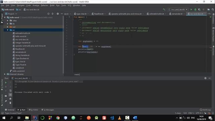This screenshot has height=121, width=215.
Task: Run incr_and_decrKt with the green play button
Action: (191, 9)
